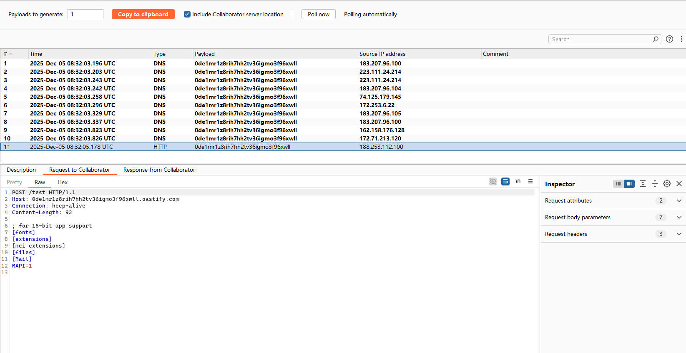
Task: Sort table by Time column
Action: point(90,54)
